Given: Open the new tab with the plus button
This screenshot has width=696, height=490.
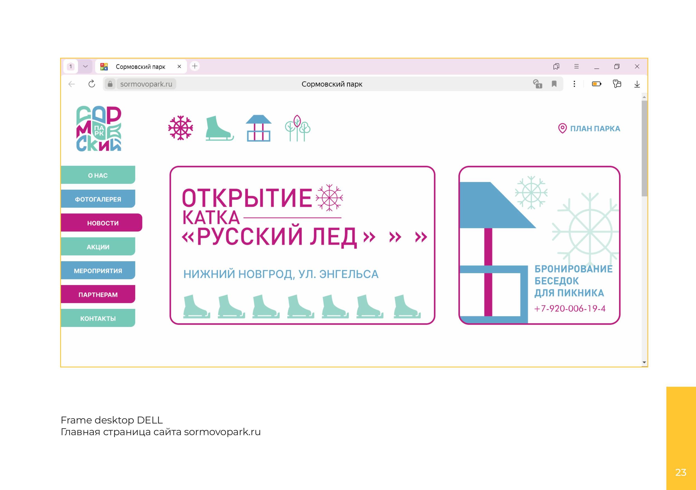Looking at the screenshot, I should pos(195,66).
